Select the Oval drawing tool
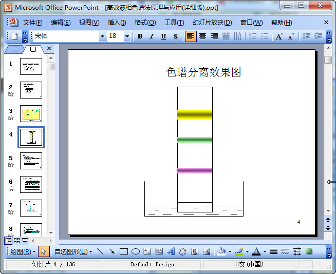The height and width of the screenshot is (274, 336). tap(136, 251)
